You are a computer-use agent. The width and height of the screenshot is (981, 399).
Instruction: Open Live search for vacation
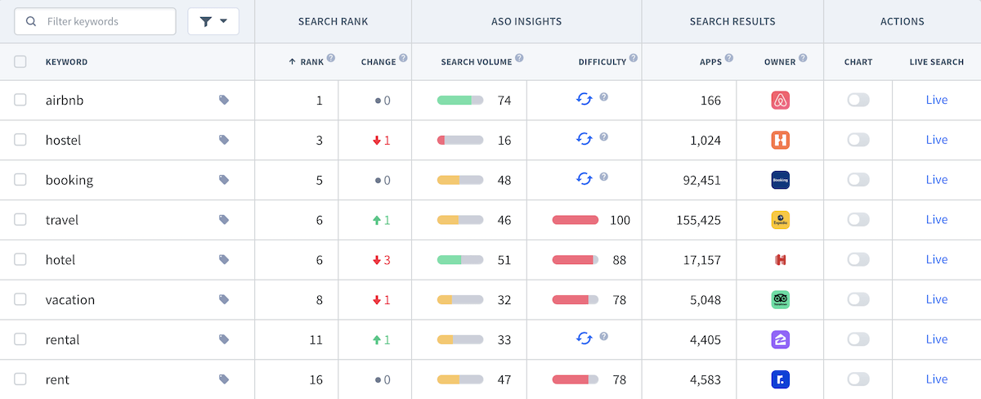[937, 299]
